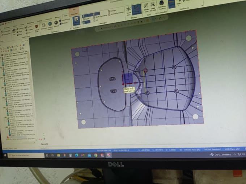Open the Model Prep ribbon tab
Screen dimensions: 246x184
pos(30,23)
